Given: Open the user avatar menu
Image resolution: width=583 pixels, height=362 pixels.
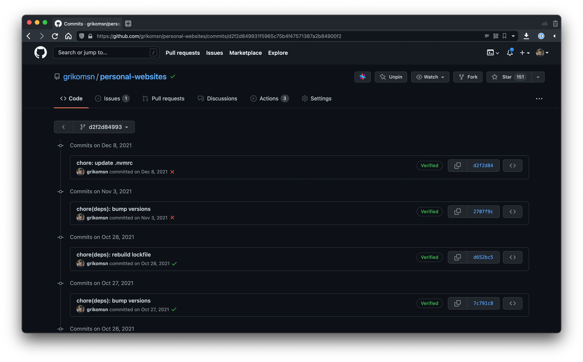Looking at the screenshot, I should click(542, 52).
